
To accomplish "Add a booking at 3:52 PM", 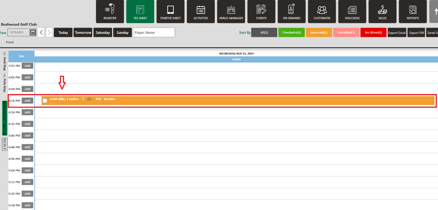I will coord(27,66).
